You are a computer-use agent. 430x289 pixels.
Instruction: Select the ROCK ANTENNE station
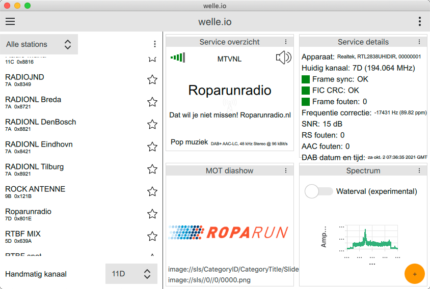point(81,192)
